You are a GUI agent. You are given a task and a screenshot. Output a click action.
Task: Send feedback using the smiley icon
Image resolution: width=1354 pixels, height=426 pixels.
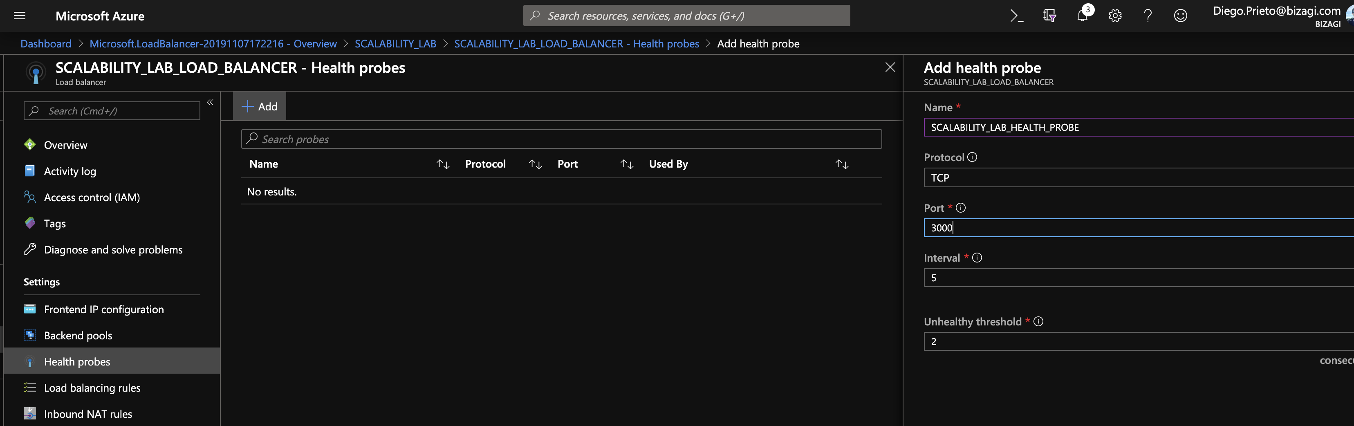[x=1181, y=16]
